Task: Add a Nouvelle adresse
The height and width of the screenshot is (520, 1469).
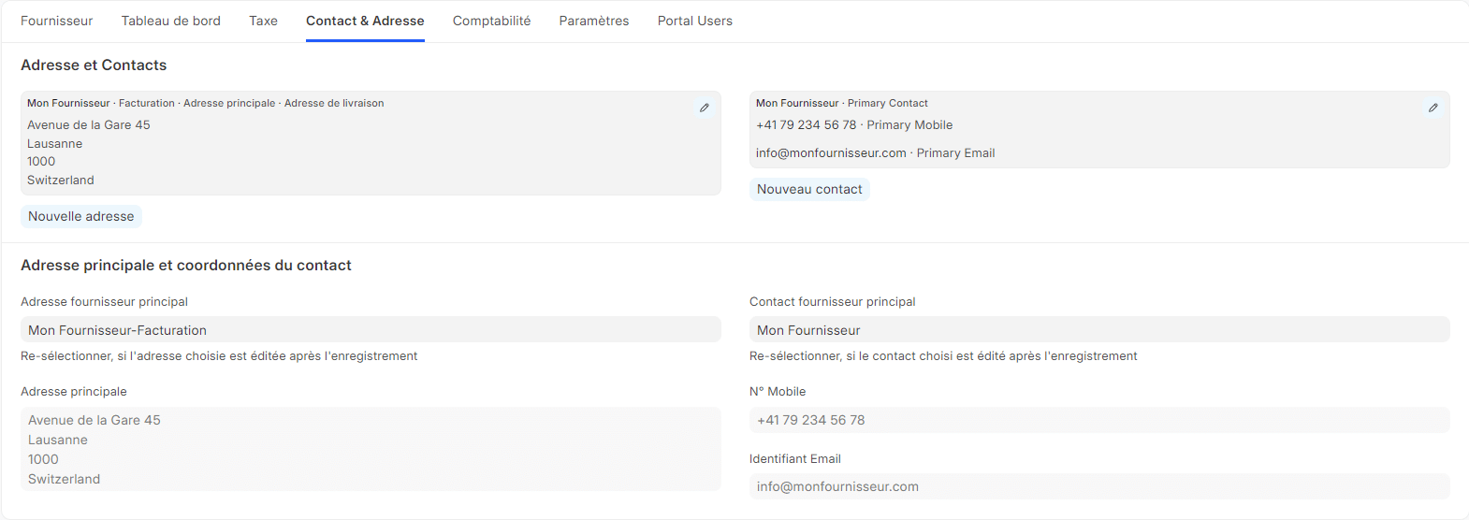Action: click(x=81, y=216)
